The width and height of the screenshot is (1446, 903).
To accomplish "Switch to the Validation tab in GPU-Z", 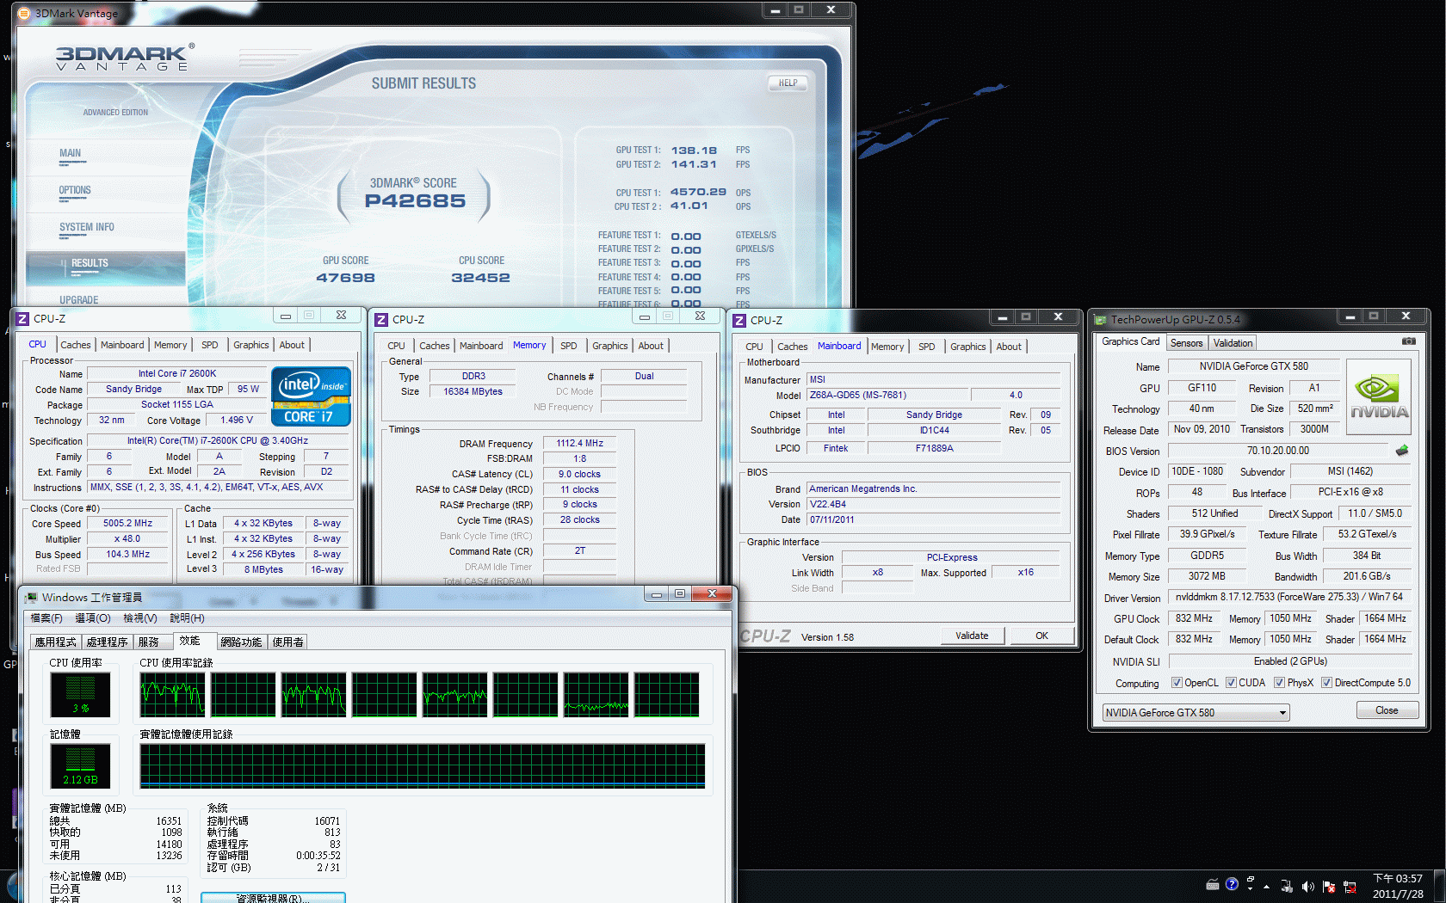I will click(1233, 342).
